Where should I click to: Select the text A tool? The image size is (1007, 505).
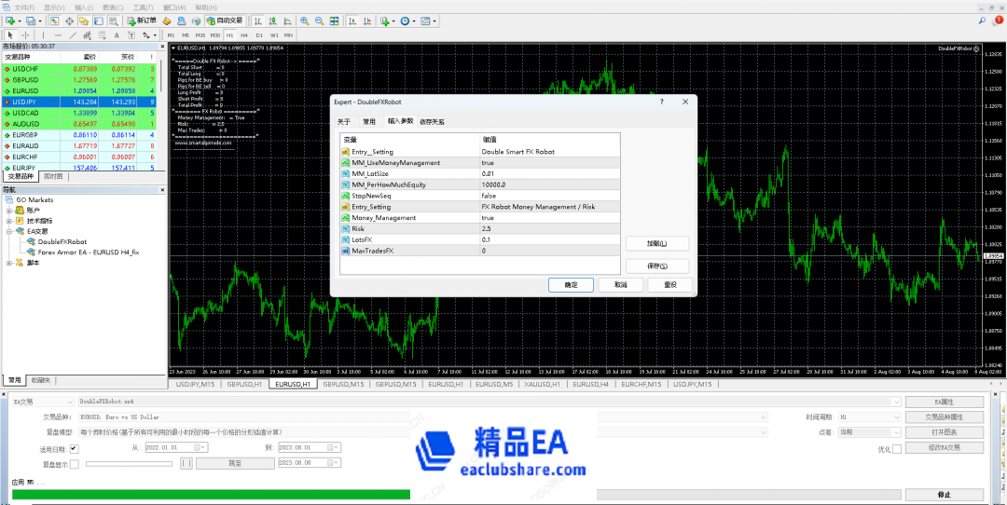(117, 34)
